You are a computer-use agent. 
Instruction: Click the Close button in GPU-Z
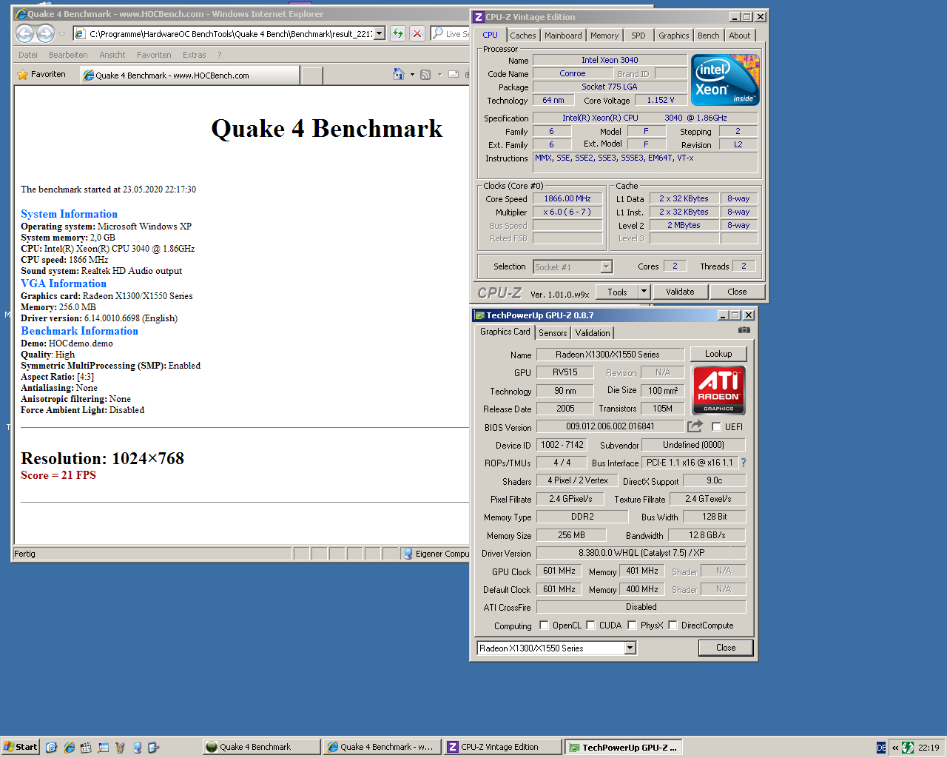click(726, 648)
